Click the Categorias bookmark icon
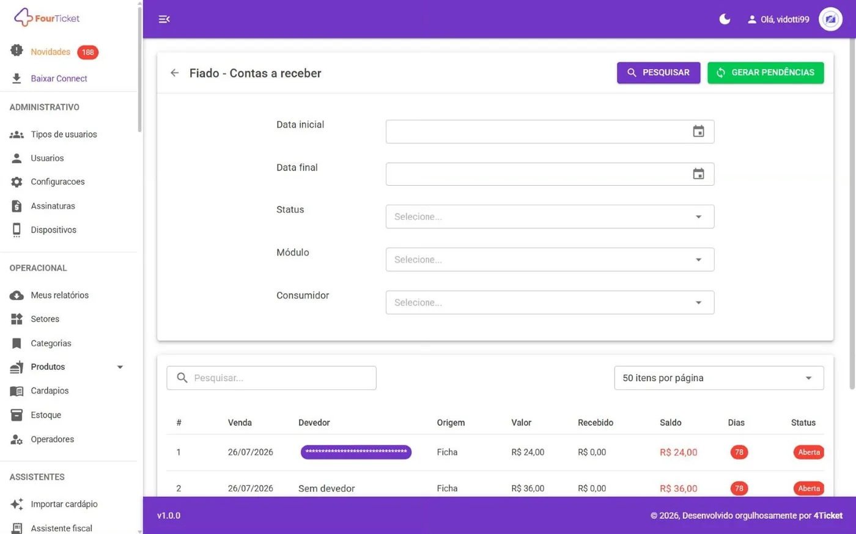 (x=17, y=343)
